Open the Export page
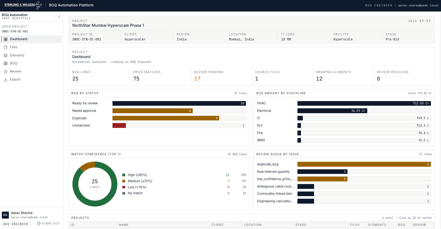441x229 pixels. point(31,79)
